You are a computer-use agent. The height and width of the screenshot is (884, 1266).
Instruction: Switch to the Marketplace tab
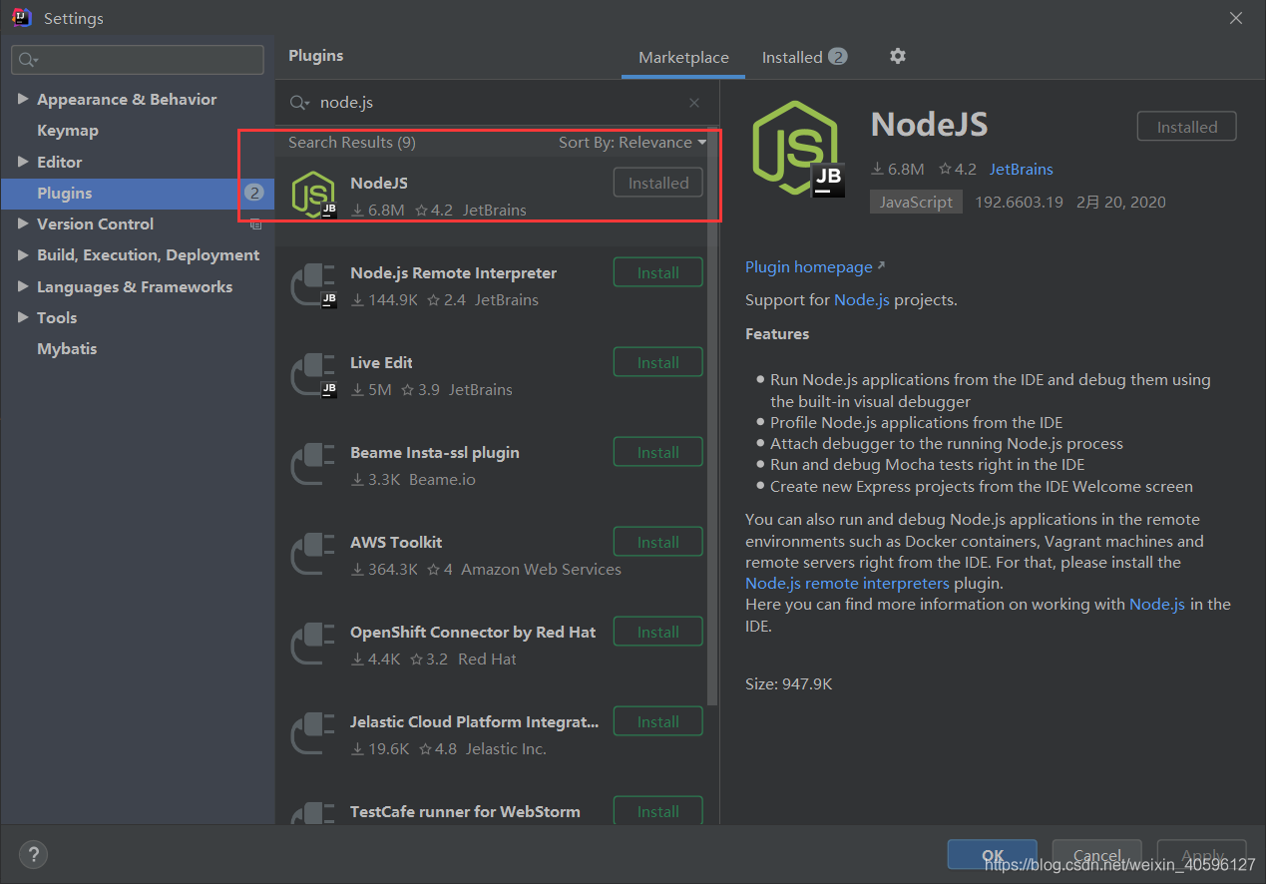click(683, 58)
